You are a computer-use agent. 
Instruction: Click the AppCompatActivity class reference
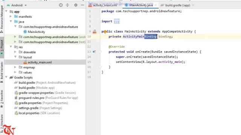(x=177, y=31)
